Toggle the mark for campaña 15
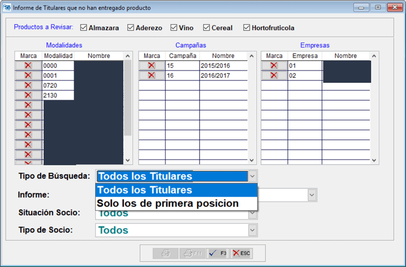The image size is (406, 267). click(152, 65)
